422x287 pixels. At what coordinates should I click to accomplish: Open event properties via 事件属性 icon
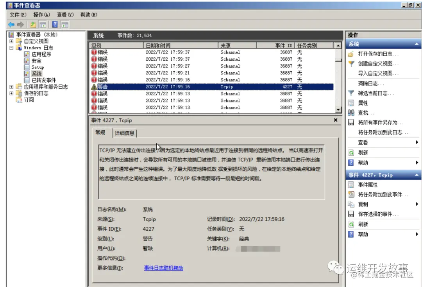(x=351, y=185)
